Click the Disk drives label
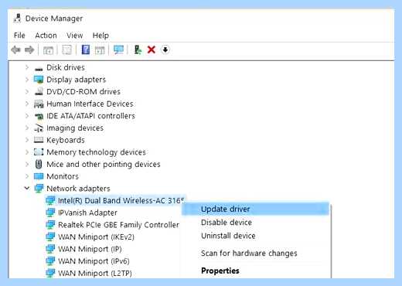This screenshot has height=286, width=402. tap(66, 67)
